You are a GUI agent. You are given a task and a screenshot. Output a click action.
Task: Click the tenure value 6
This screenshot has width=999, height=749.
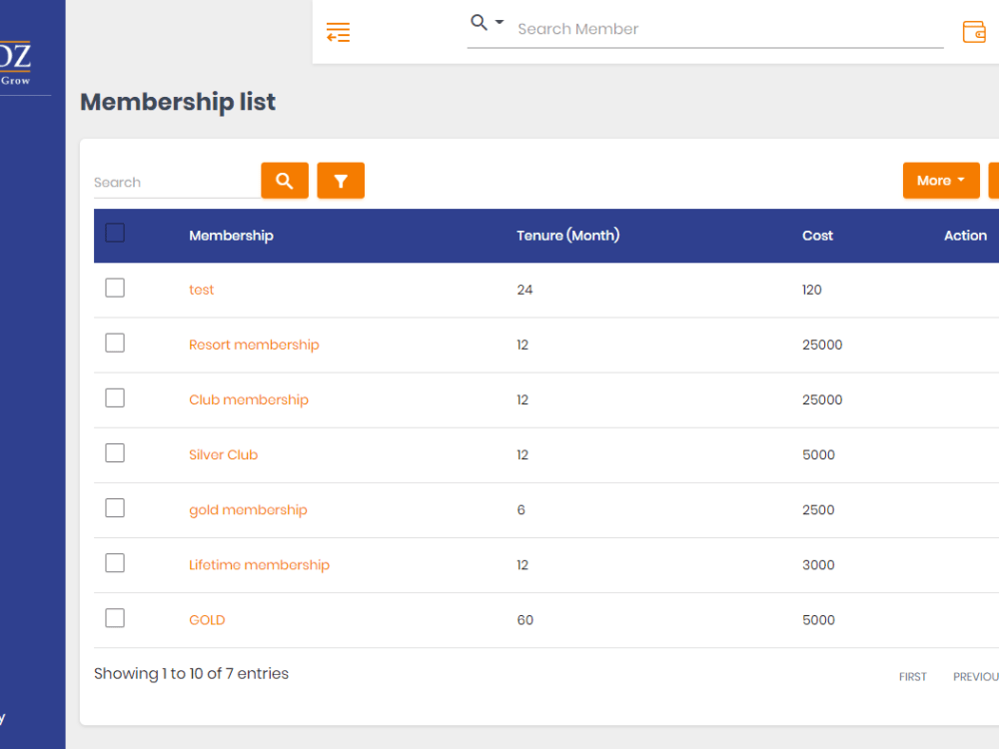tap(520, 510)
